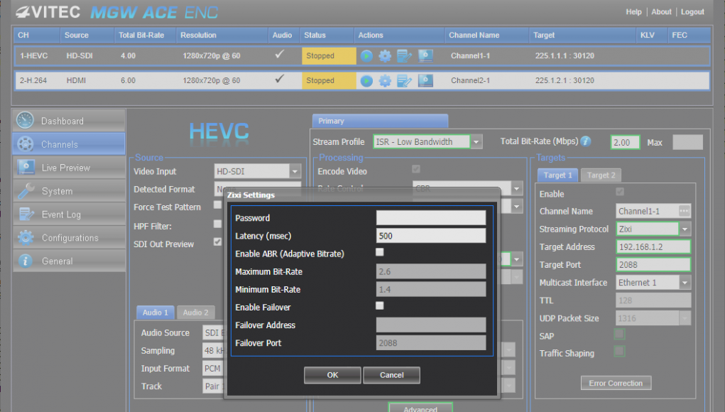Start channel 1-HEVC with play icon

pos(366,56)
